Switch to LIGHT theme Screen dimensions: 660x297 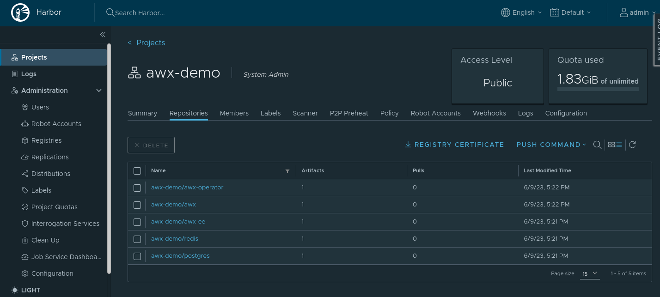point(26,290)
